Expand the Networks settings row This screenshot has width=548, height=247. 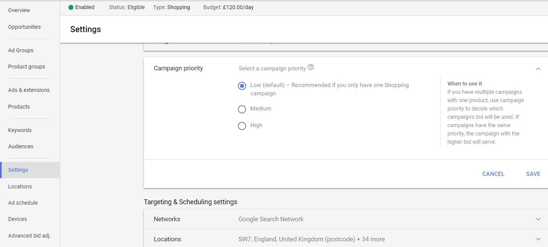[x=538, y=219]
